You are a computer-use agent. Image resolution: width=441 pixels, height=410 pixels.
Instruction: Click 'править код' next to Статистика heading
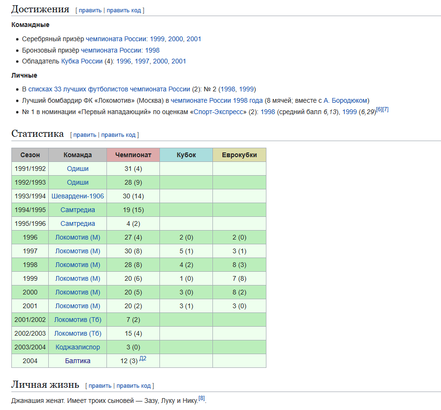tap(118, 135)
